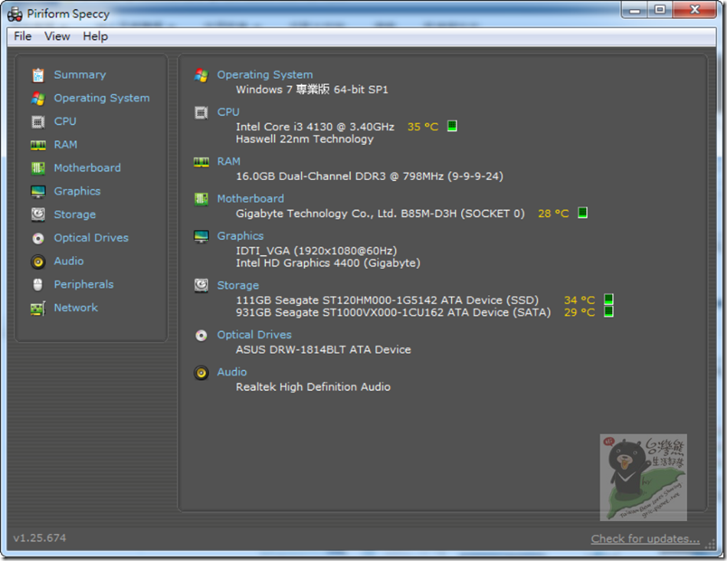This screenshot has height=561, width=727.
Task: Click the version v1.25.674 label
Action: (x=40, y=537)
